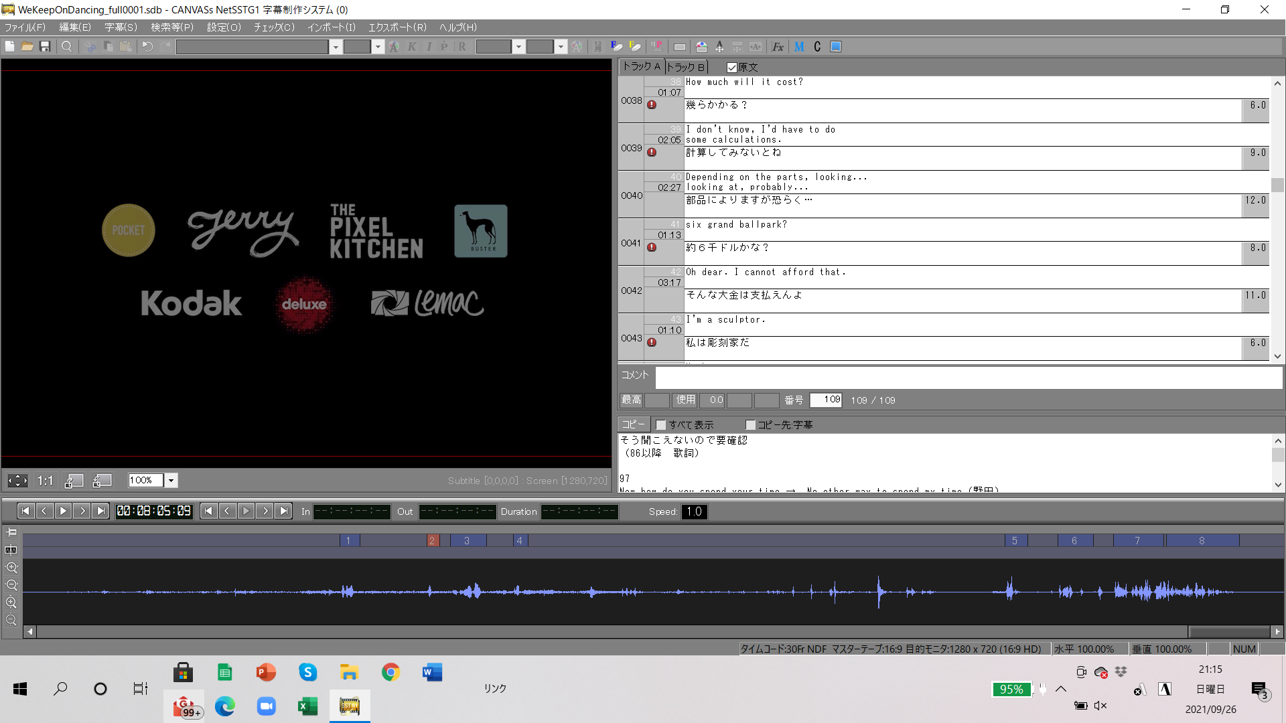Open the ファイル(F) menu
Viewport: 1286px width, 723px height.
click(x=25, y=27)
